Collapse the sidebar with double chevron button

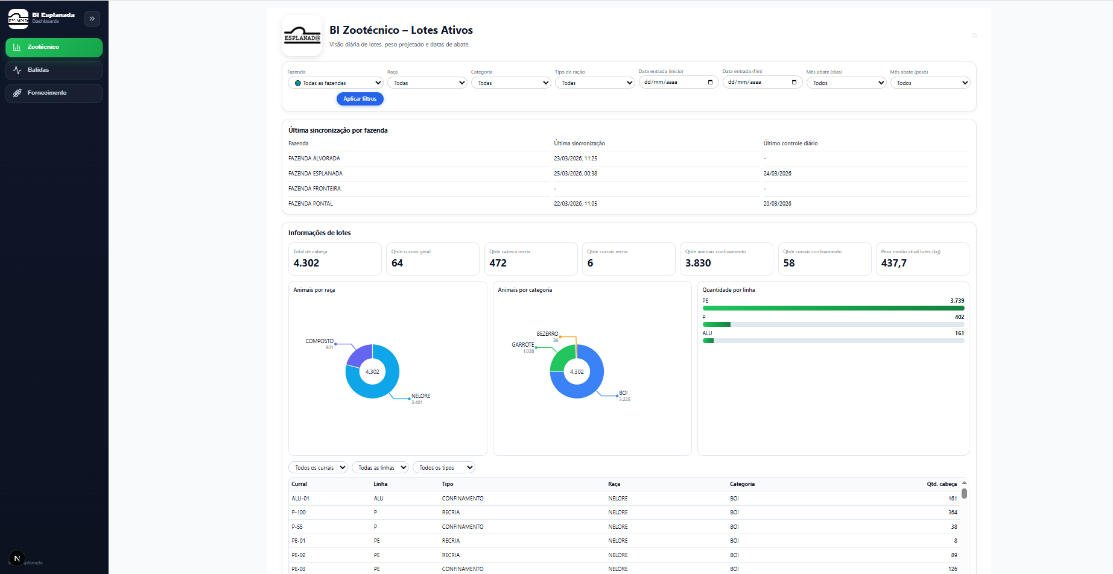(92, 19)
